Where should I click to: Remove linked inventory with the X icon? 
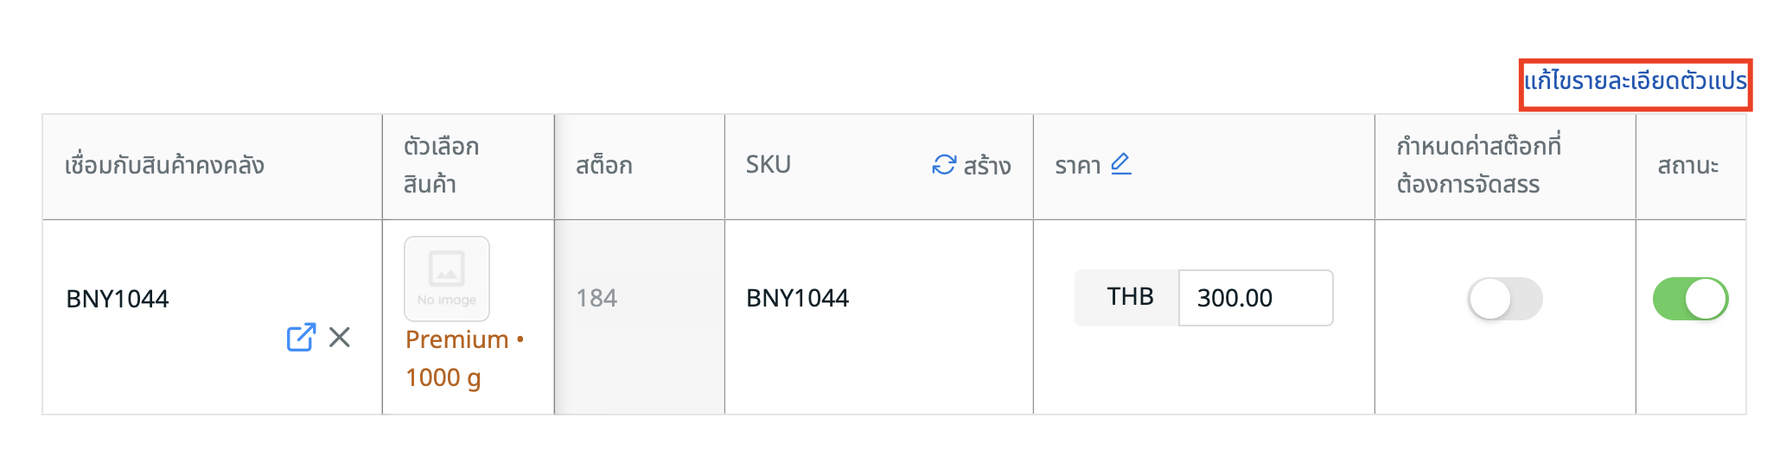point(340,337)
